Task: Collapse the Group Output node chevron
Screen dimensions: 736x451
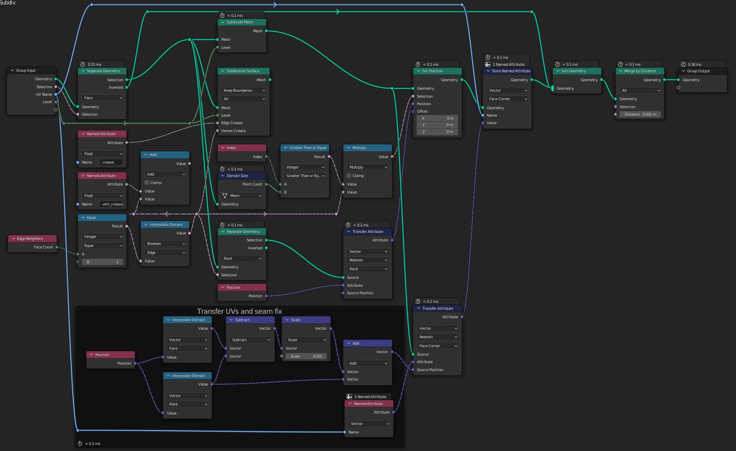Action: pos(683,71)
